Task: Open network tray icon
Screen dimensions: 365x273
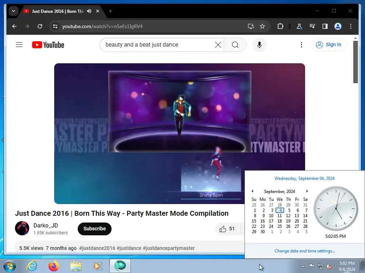Action: [x=320, y=267]
